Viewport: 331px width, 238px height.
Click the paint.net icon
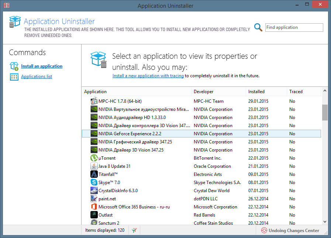point(94,198)
